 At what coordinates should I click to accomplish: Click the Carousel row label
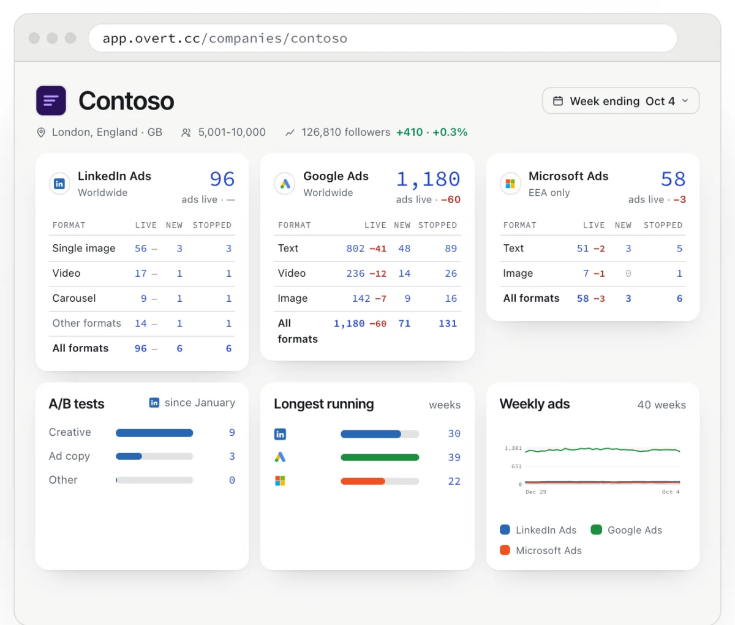74,298
